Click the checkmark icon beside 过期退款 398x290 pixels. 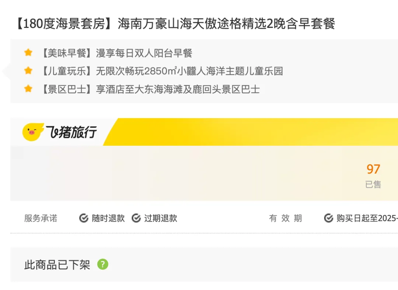[x=136, y=218]
